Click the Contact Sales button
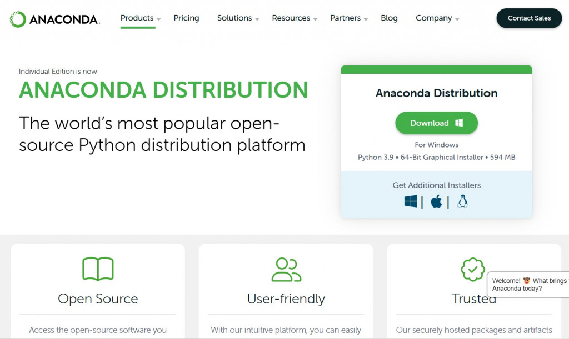The width and height of the screenshot is (569, 339). pos(529,18)
